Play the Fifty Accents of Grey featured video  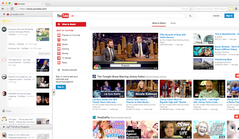125,51
